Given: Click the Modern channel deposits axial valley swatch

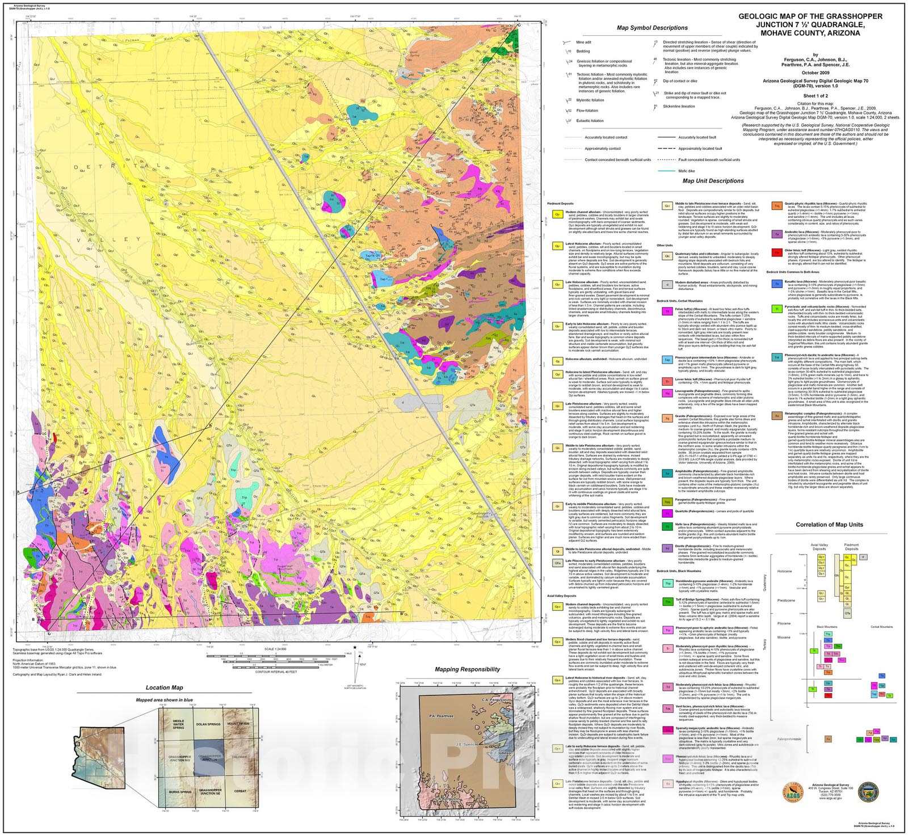Looking at the screenshot, I should 557,607.
